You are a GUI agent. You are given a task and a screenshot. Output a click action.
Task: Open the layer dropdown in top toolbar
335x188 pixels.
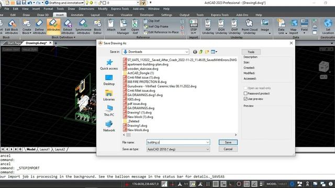tap(138, 3)
